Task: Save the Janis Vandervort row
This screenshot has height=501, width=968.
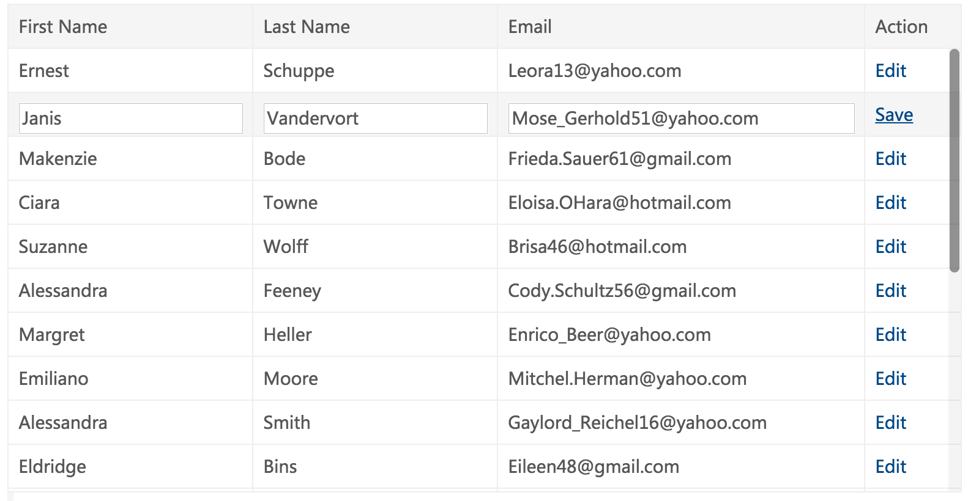Action: pos(894,115)
